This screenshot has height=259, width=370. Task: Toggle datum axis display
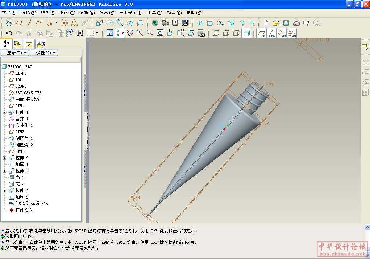[x=271, y=33]
